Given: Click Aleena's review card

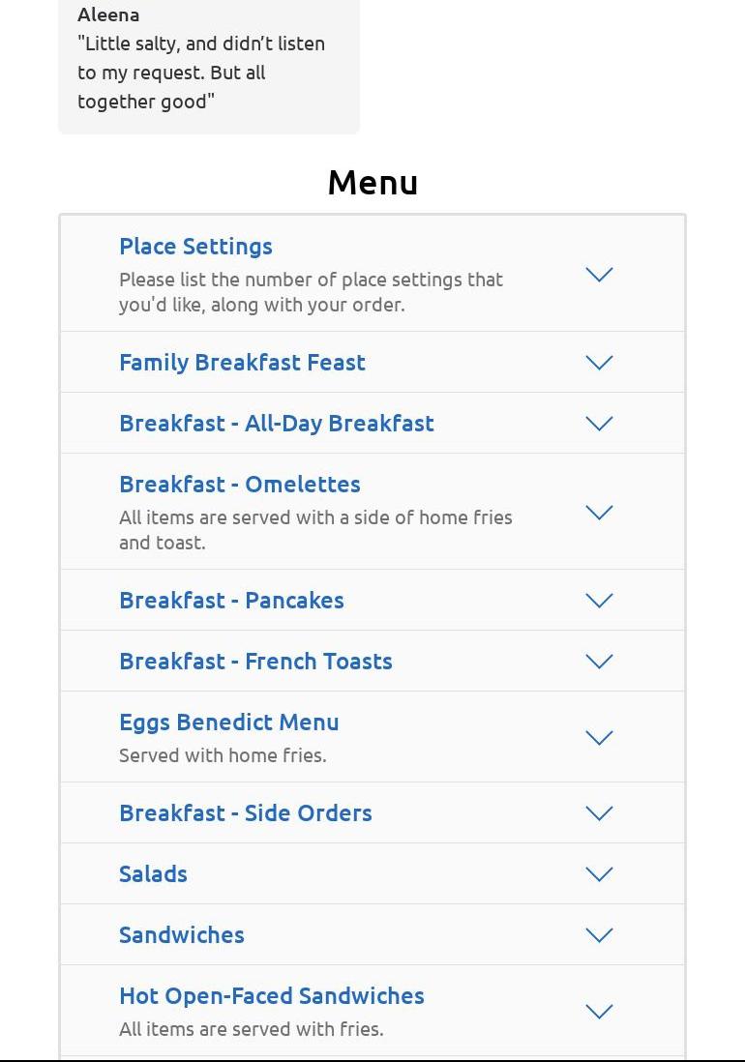Looking at the screenshot, I should pos(209,65).
